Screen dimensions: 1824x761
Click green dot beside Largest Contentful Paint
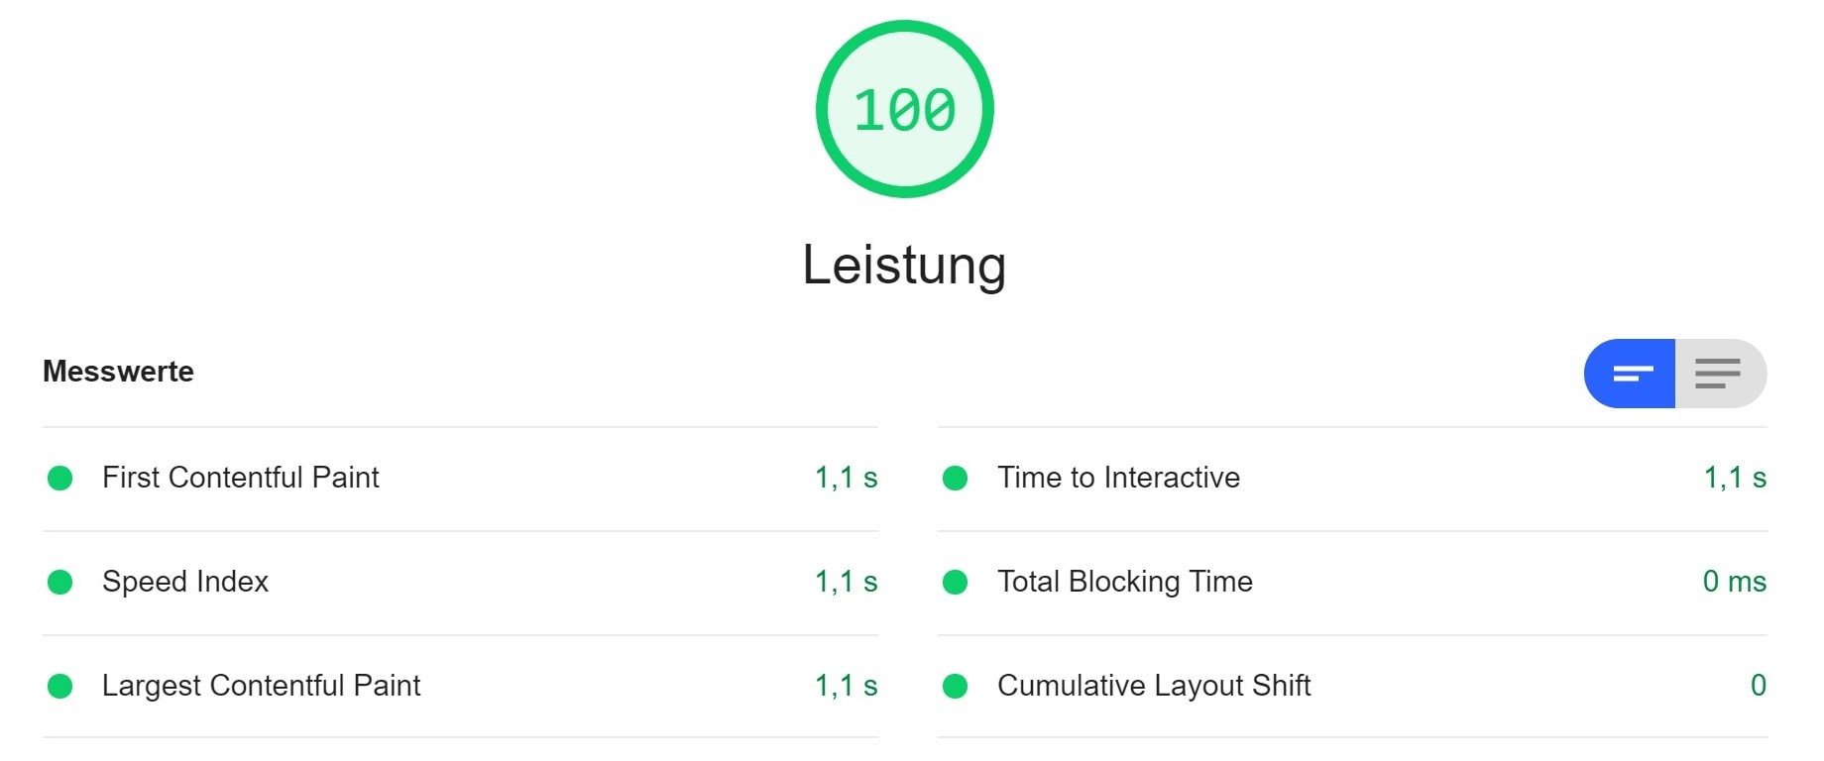pyautogui.click(x=60, y=687)
